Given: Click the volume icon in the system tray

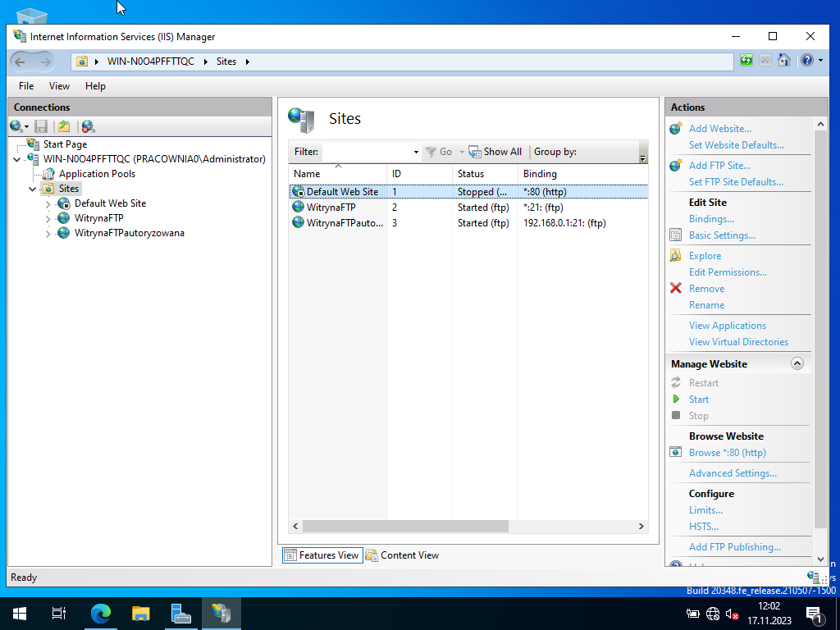Looking at the screenshot, I should tap(732, 614).
